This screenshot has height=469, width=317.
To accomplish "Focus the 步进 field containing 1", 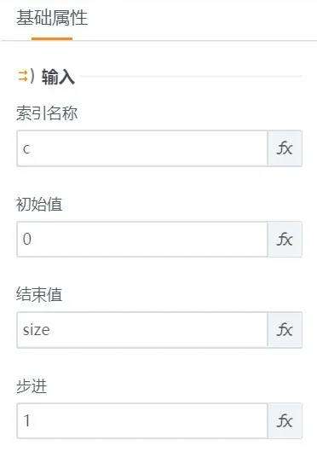I will click(142, 421).
